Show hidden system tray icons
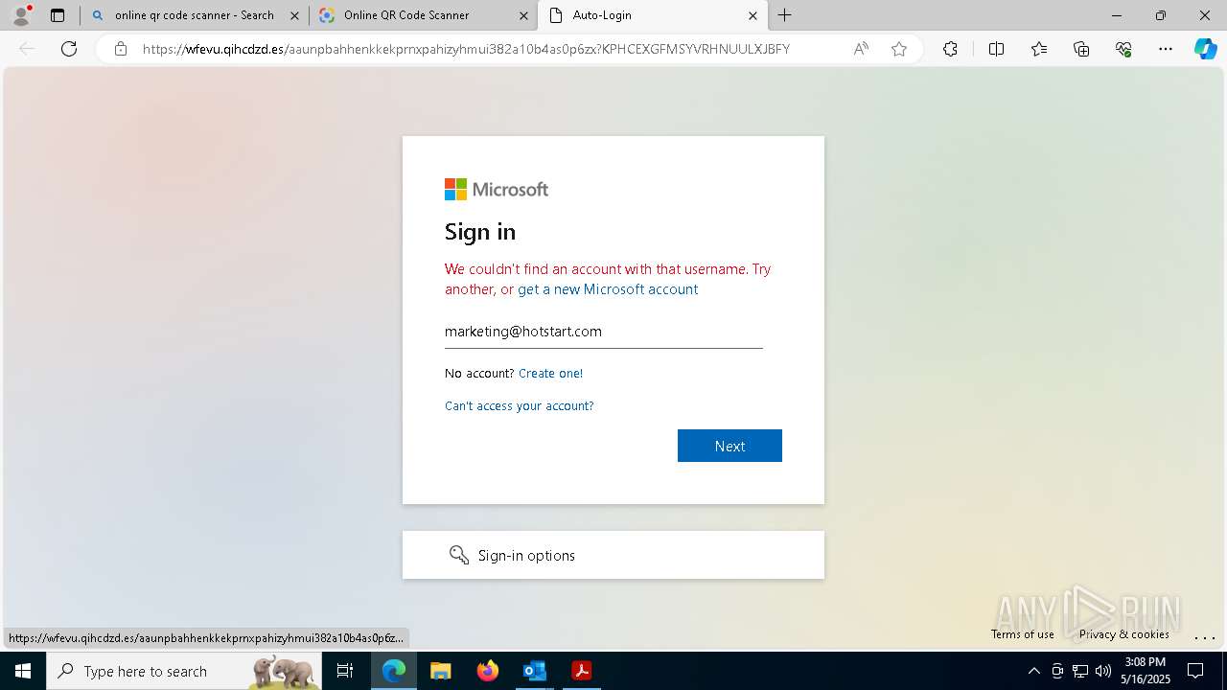This screenshot has height=690, width=1227. 1033,671
